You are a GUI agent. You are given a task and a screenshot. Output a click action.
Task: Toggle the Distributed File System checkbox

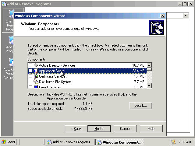pyautogui.click(x=30, y=82)
